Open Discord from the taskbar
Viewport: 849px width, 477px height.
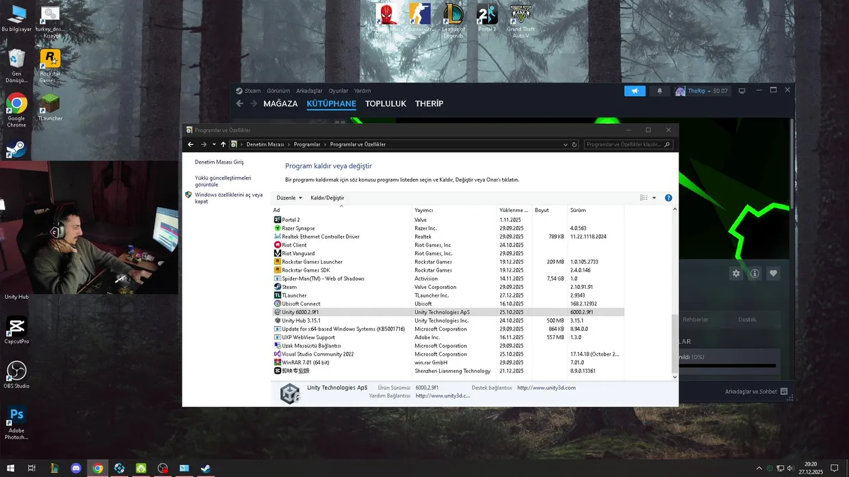point(76,468)
